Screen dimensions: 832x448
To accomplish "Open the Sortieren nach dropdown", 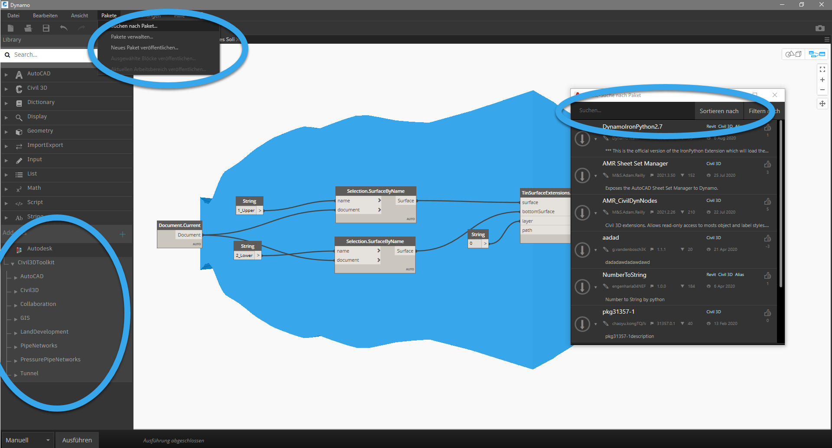I will (718, 111).
